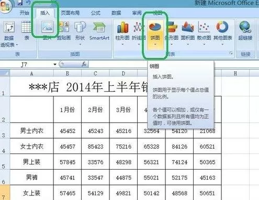Image resolution: width=259 pixels, height=200 pixels.
Task: Select column C header
Action: click(95, 73)
